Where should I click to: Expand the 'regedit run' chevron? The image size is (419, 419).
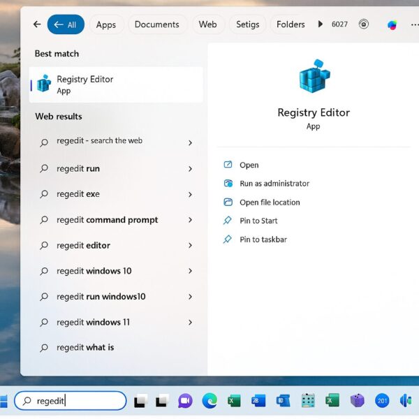(190, 169)
